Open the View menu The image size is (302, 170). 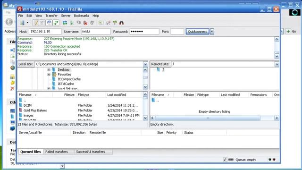(x=39, y=16)
